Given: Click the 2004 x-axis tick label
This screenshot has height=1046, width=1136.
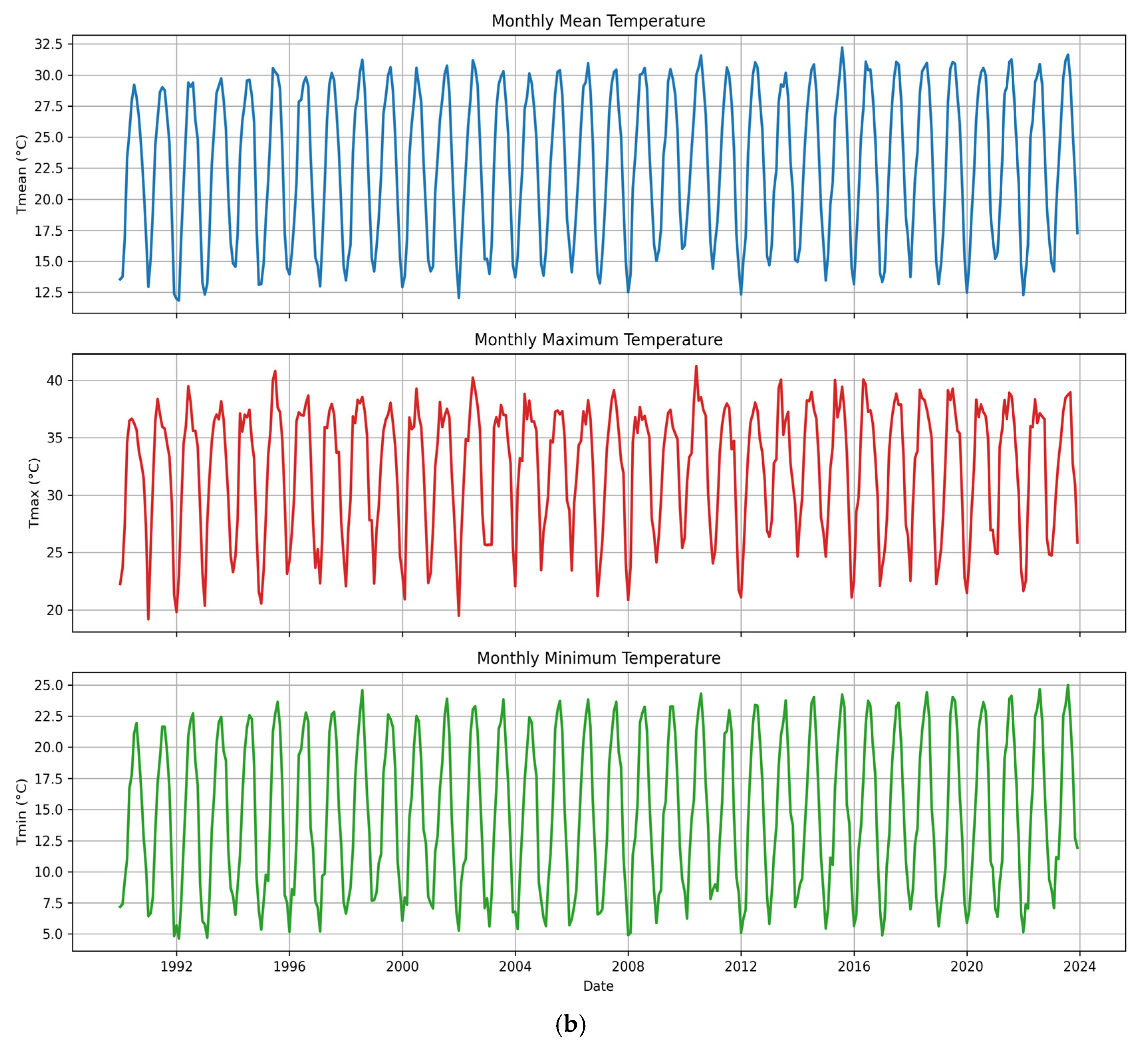Looking at the screenshot, I should pyautogui.click(x=515, y=966).
